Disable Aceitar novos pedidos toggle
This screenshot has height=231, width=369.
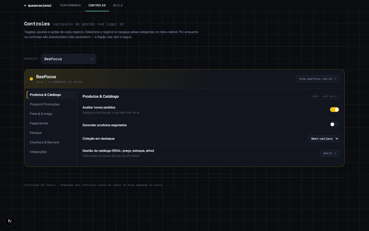(334, 110)
